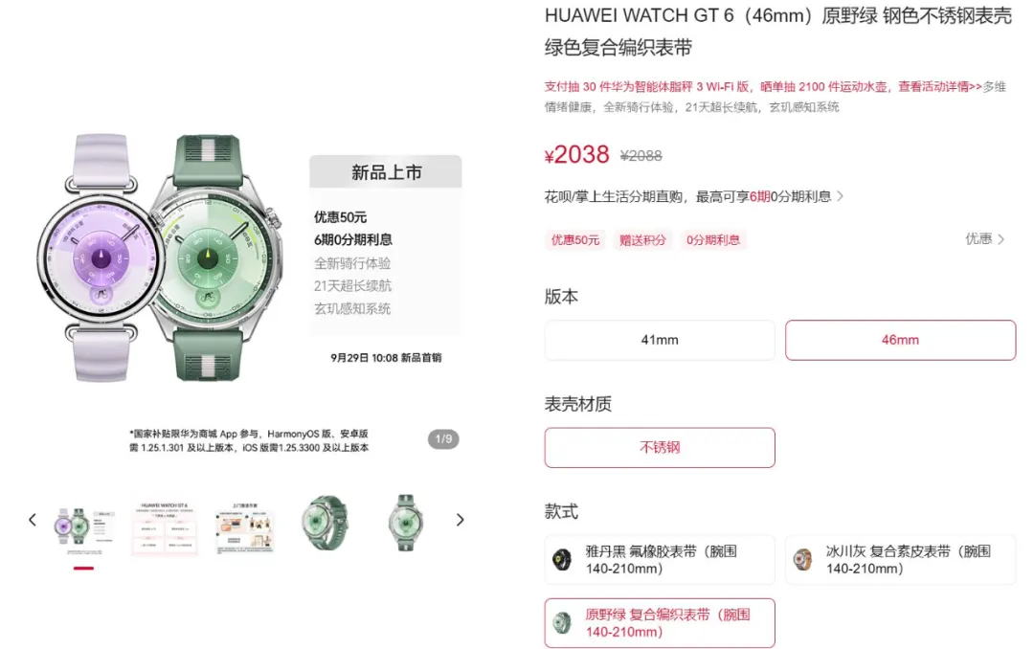Expand the 花呗 installment info chevron
Screen dimensions: 1034x649
tap(840, 196)
